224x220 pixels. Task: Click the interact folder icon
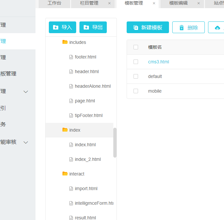click(65, 174)
